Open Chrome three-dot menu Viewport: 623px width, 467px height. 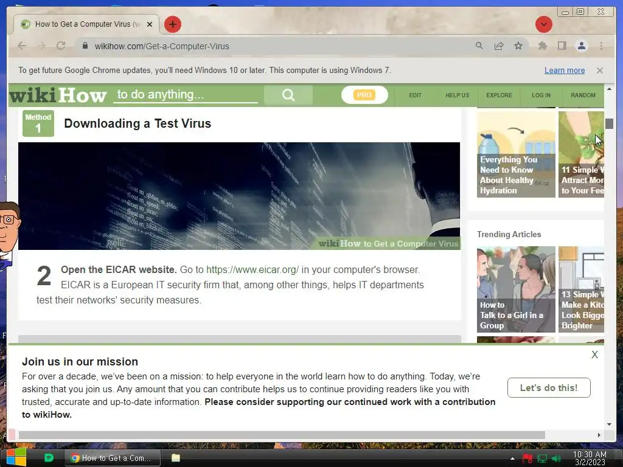[601, 46]
